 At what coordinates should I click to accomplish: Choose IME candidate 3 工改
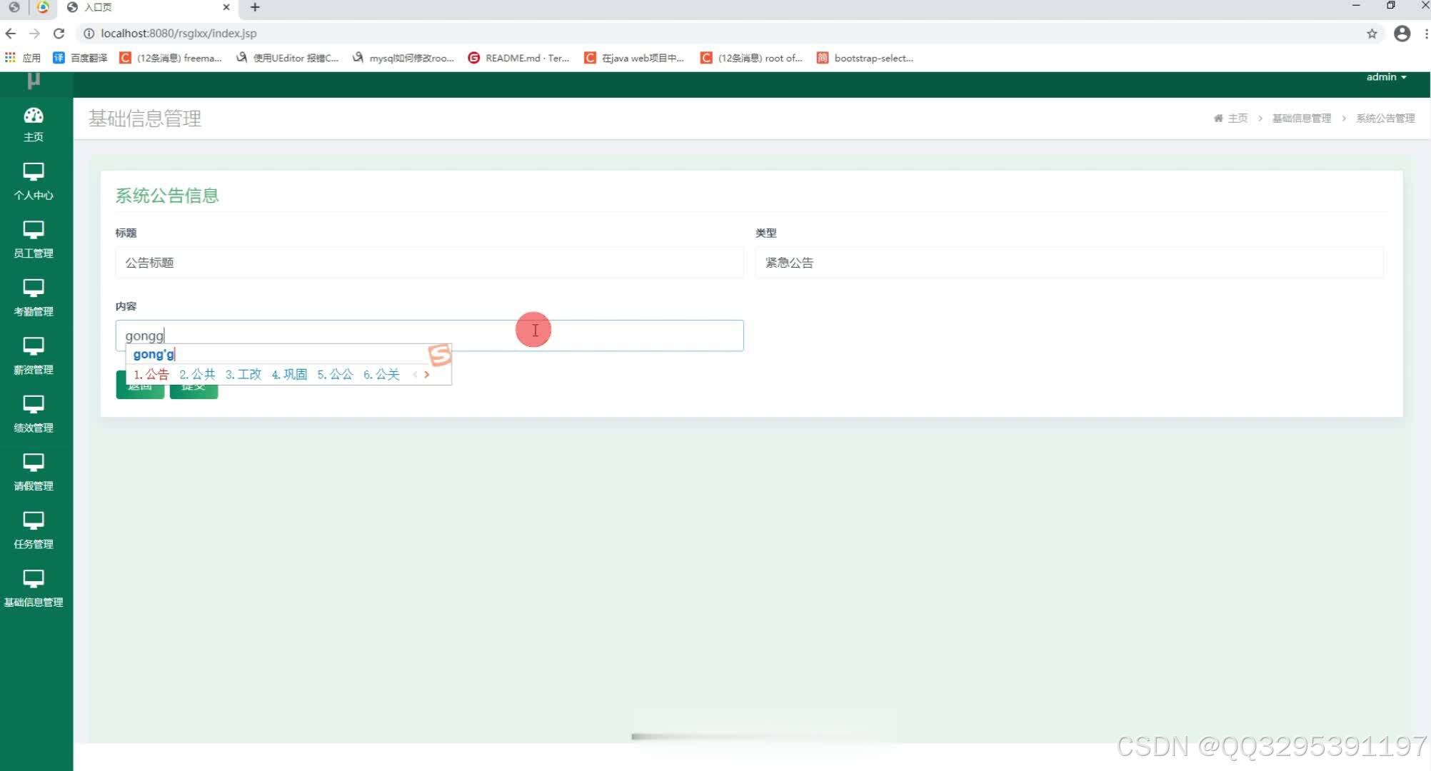[243, 374]
